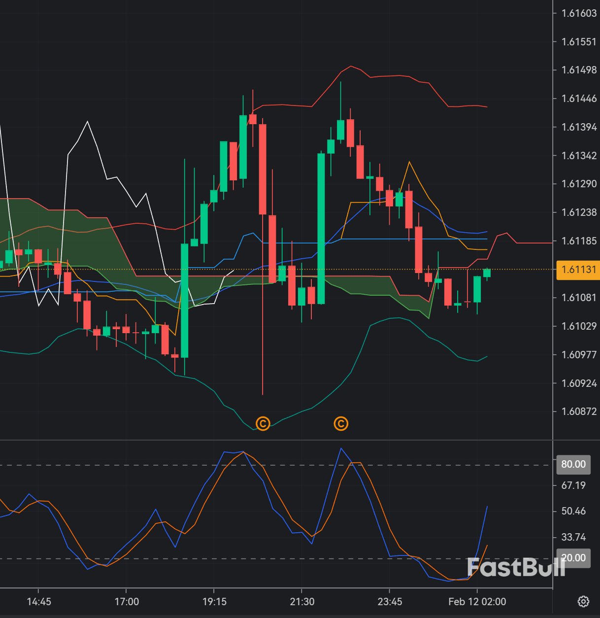Image resolution: width=600 pixels, height=618 pixels.
Task: Click the blue stochastic line peak
Action: pos(341,448)
